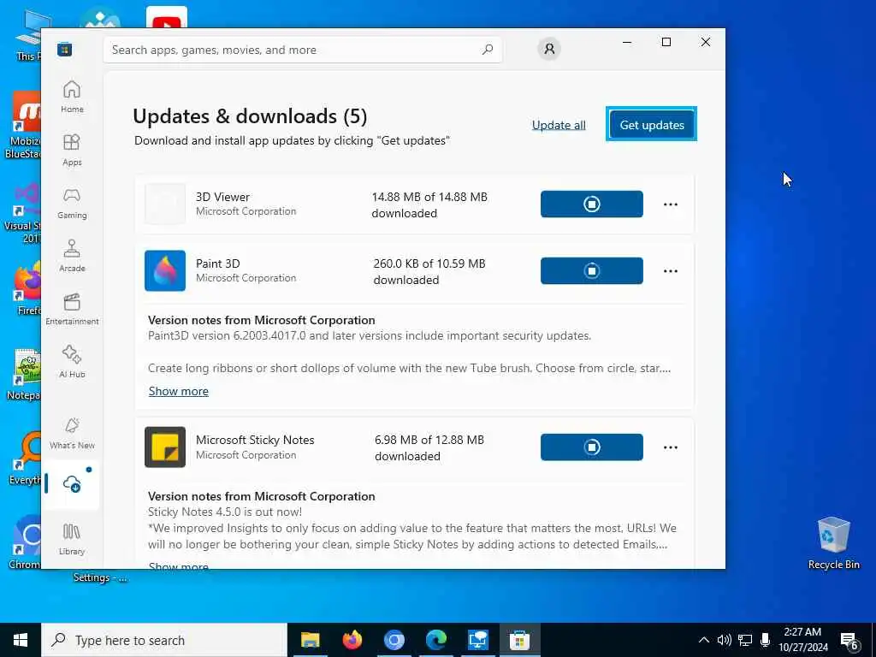This screenshot has height=657, width=876.
Task: Click the taskbar 'Type here to search' box
Action: tap(164, 640)
